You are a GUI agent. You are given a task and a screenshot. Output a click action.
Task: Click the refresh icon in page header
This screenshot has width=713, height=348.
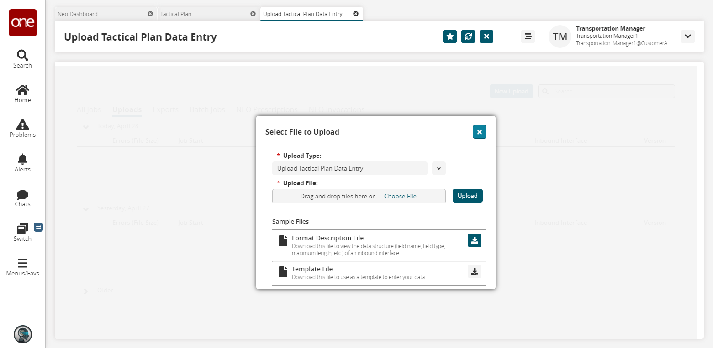coord(468,36)
